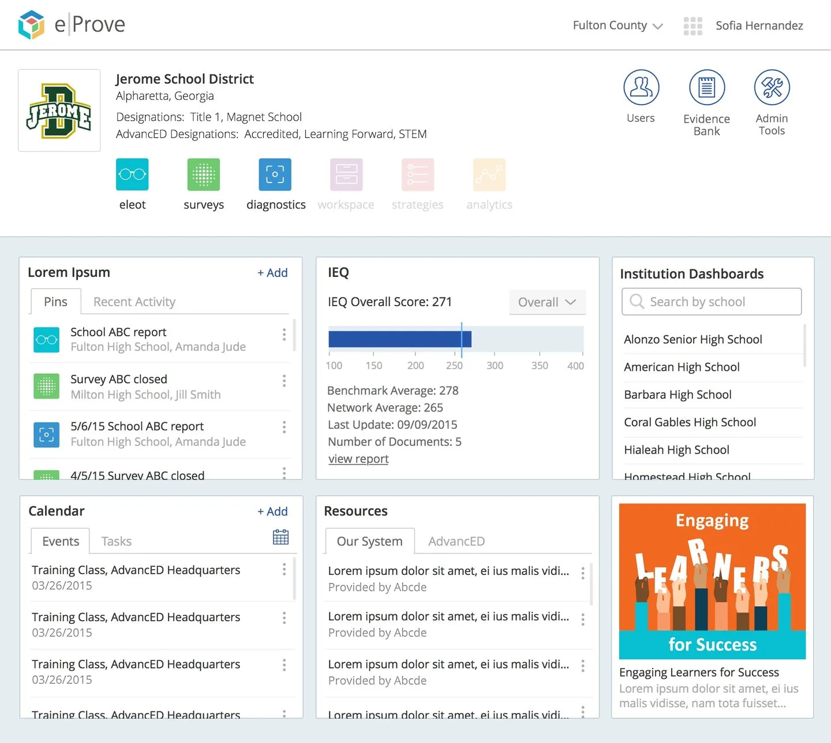Add a new event with + Add in Calendar
This screenshot has height=743, width=831.
[x=272, y=511]
